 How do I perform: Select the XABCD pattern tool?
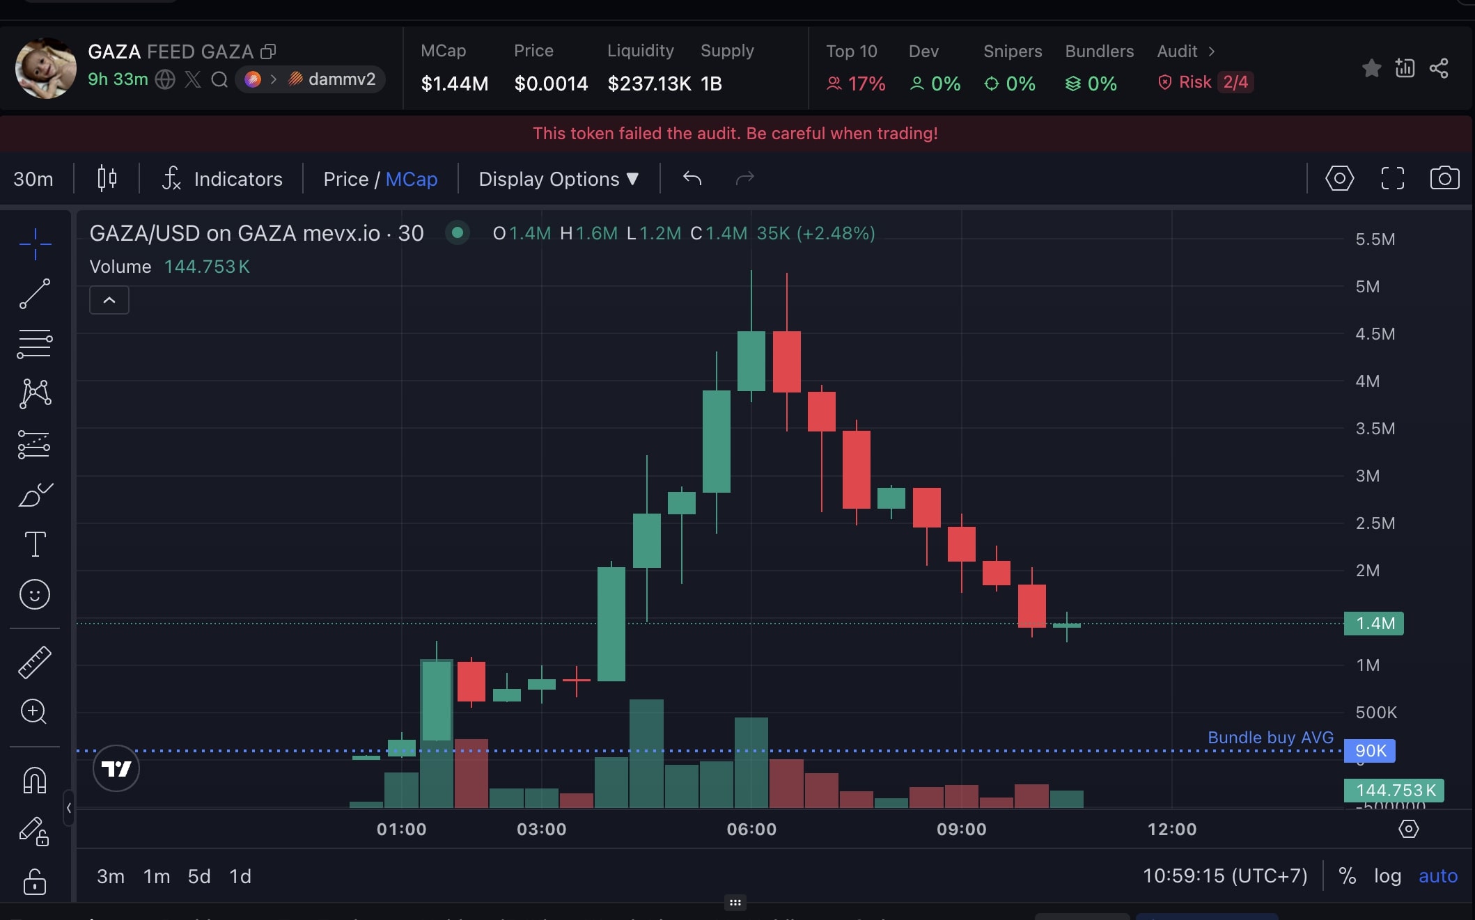tap(35, 394)
